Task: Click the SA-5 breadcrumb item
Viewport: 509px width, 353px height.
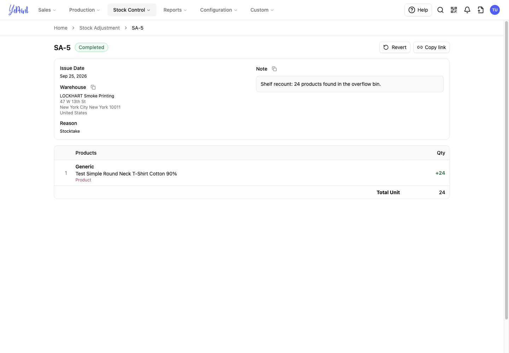Action: (138, 28)
